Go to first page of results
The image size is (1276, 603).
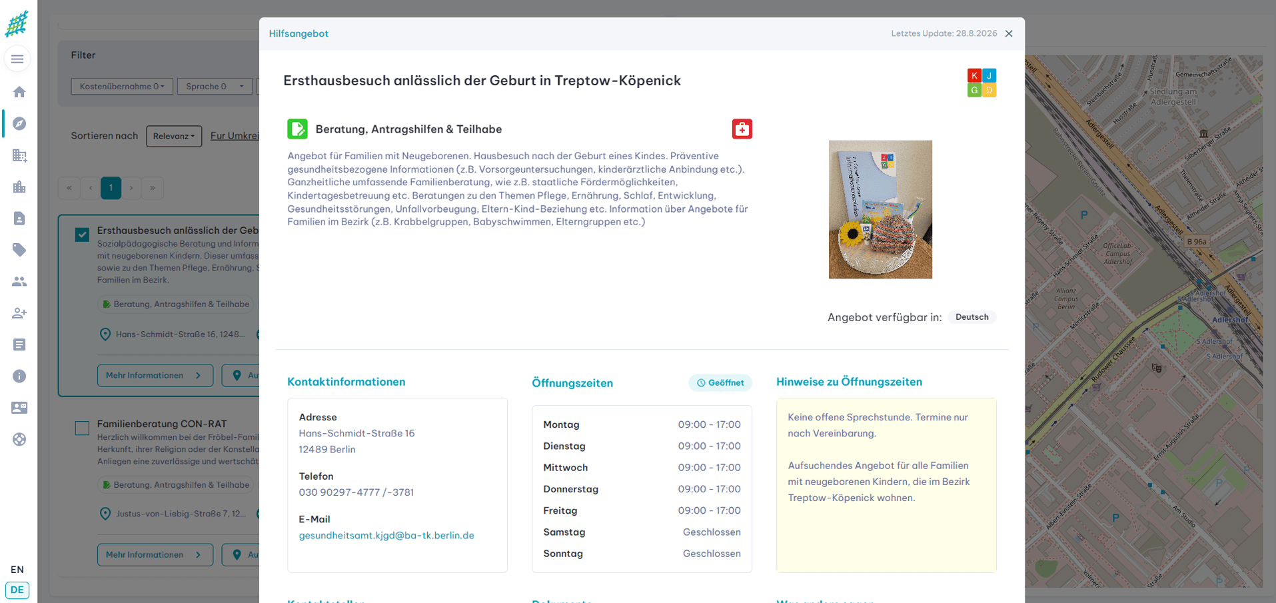tap(69, 188)
